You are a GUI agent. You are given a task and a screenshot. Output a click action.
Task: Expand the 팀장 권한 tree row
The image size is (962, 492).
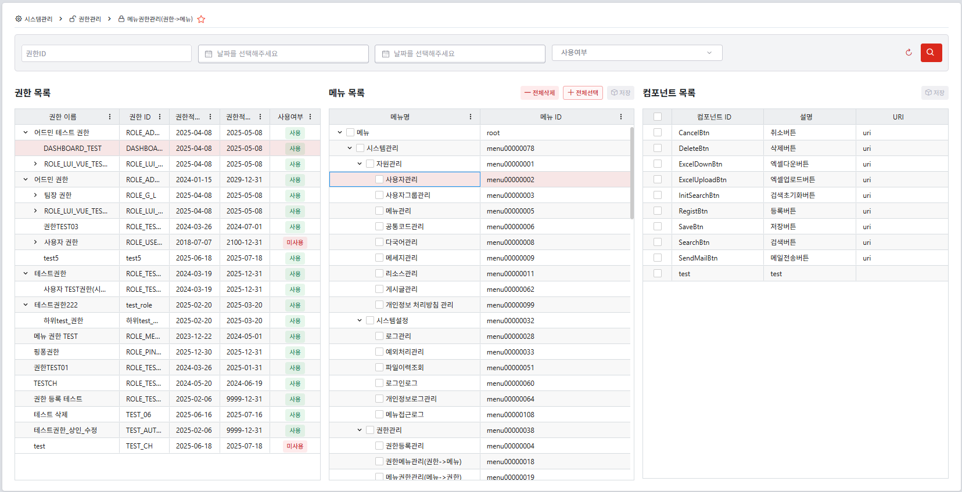35,195
